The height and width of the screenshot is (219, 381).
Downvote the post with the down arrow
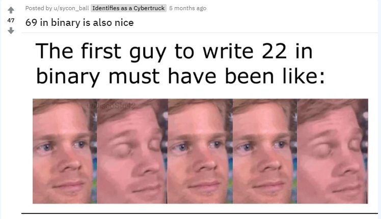11,31
